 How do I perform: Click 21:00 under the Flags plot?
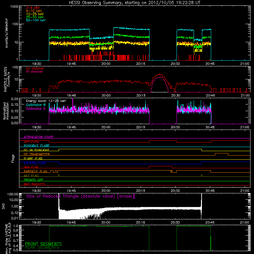[244, 191]
